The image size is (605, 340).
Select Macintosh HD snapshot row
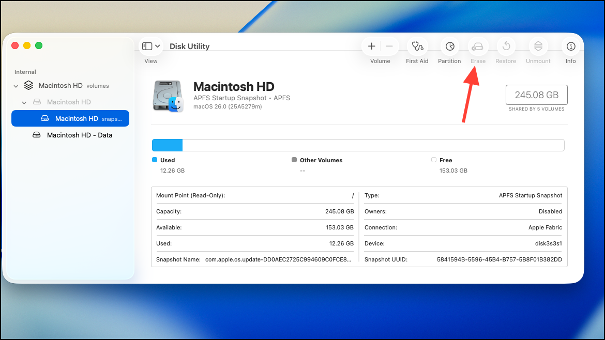pyautogui.click(x=70, y=118)
